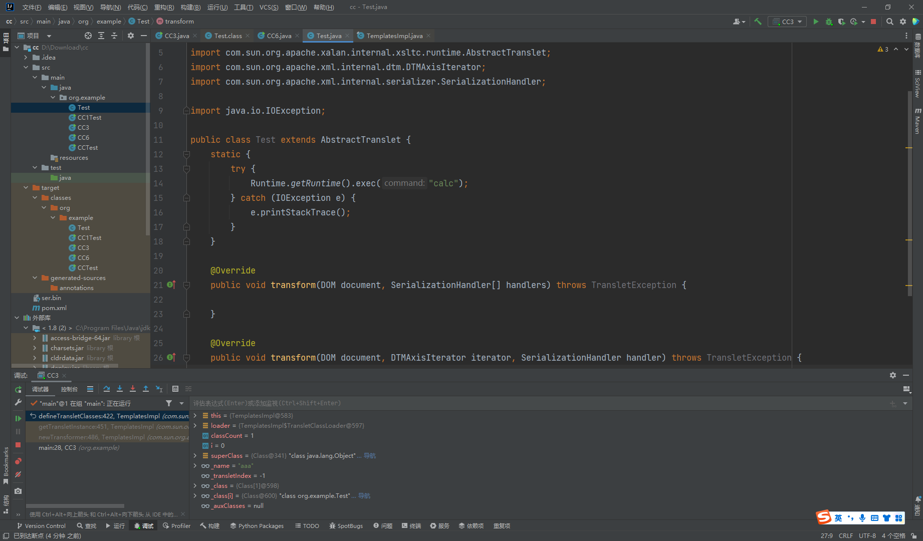923x541 pixels.
Task: Select main:28, CC3 stack frame
Action: tap(108, 448)
